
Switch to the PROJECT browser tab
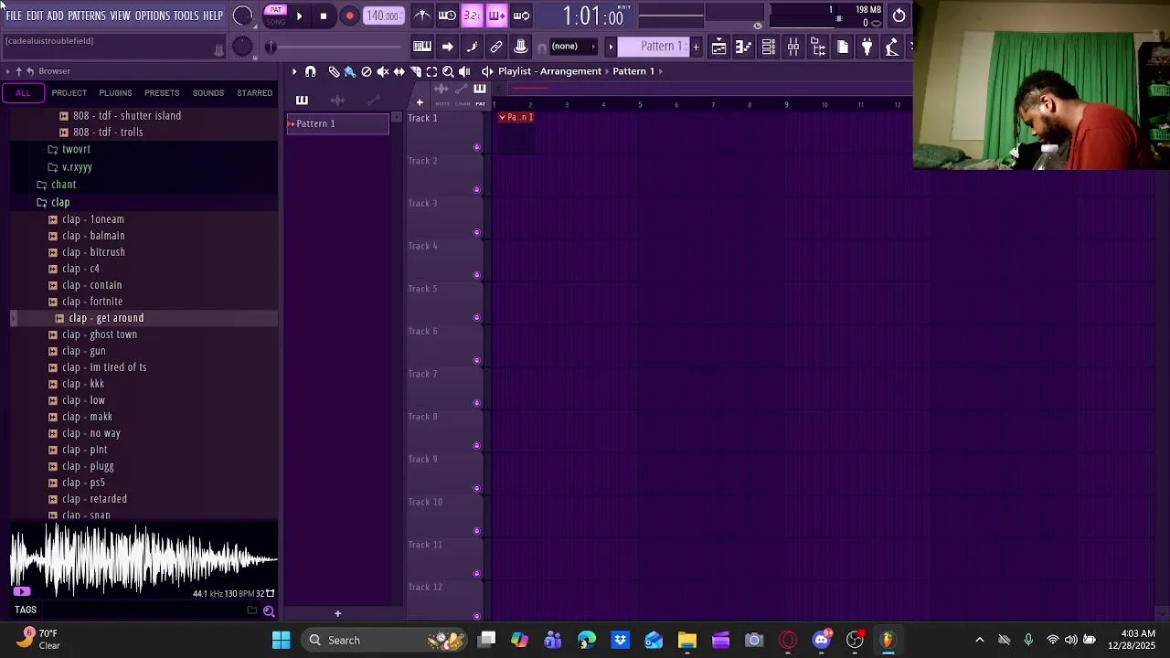pos(69,93)
